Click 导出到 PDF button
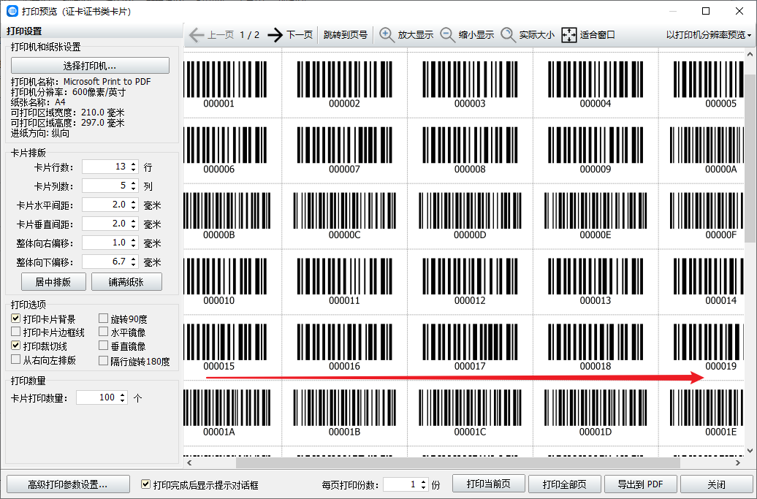The image size is (757, 499). tap(641, 484)
